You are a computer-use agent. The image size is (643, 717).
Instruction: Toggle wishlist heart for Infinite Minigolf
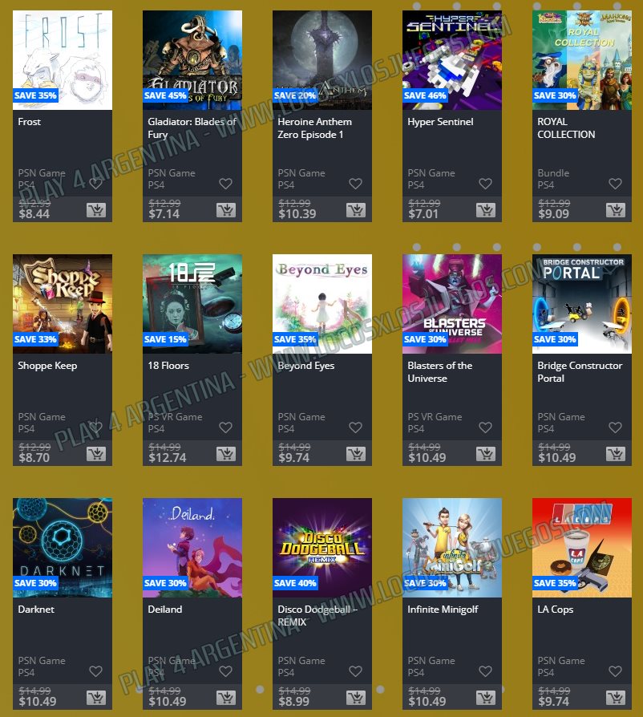point(485,671)
